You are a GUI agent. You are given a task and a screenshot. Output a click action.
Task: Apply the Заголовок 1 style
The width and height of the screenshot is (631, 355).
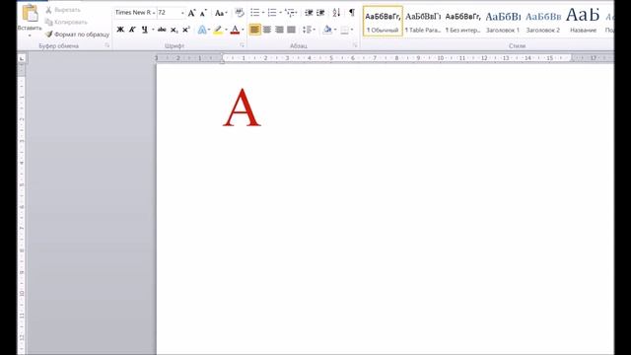pos(503,22)
